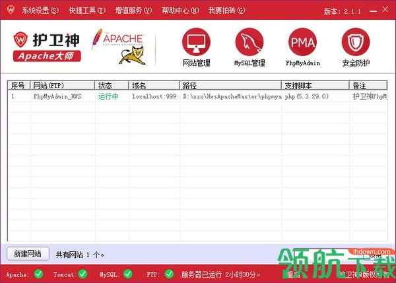Click the Apache: status label
Screen dimensions: 396x283
[x=17, y=274]
